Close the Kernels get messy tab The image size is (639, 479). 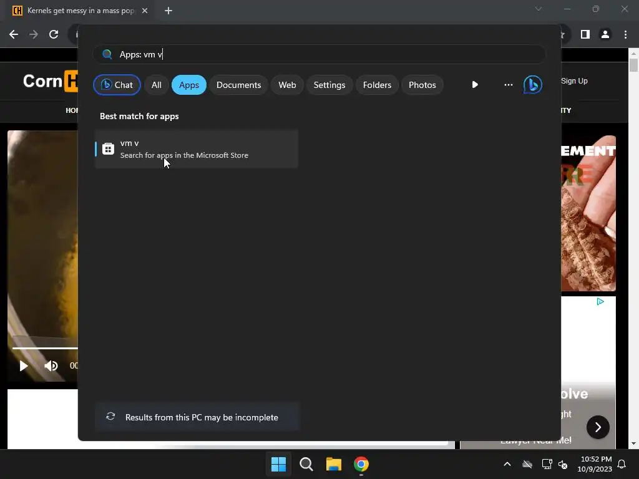tap(145, 11)
